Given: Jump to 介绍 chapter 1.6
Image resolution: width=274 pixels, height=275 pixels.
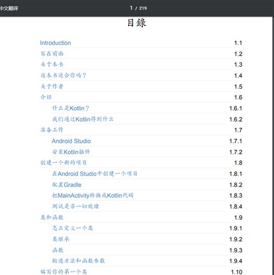Looking at the screenshot, I should 46,97.
